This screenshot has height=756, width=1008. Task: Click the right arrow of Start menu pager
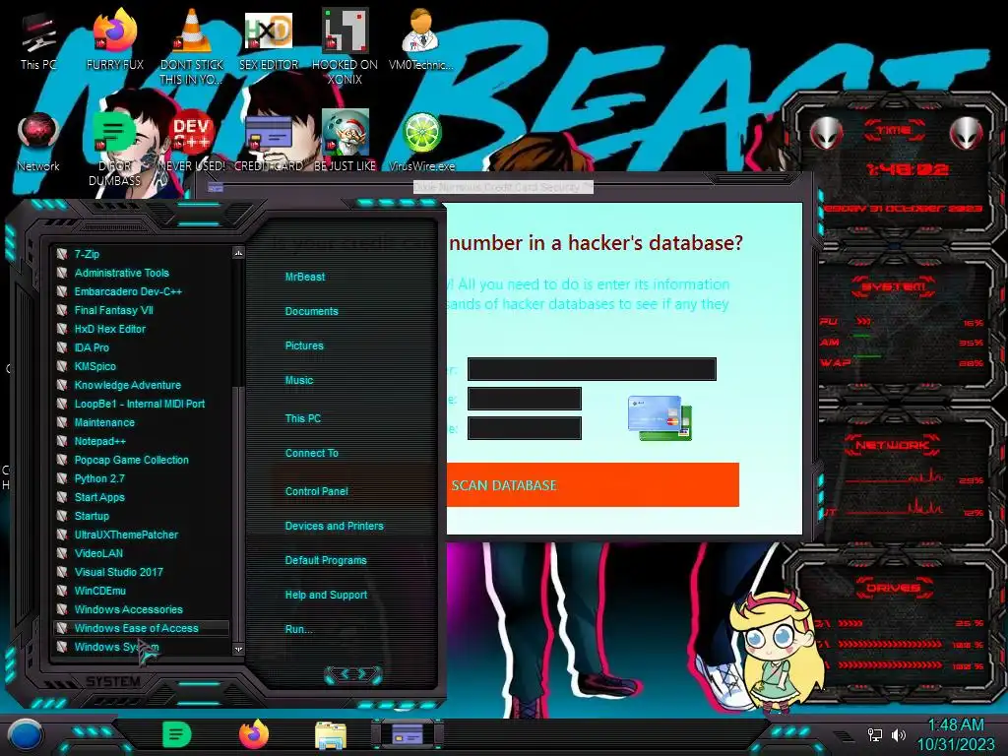362,674
